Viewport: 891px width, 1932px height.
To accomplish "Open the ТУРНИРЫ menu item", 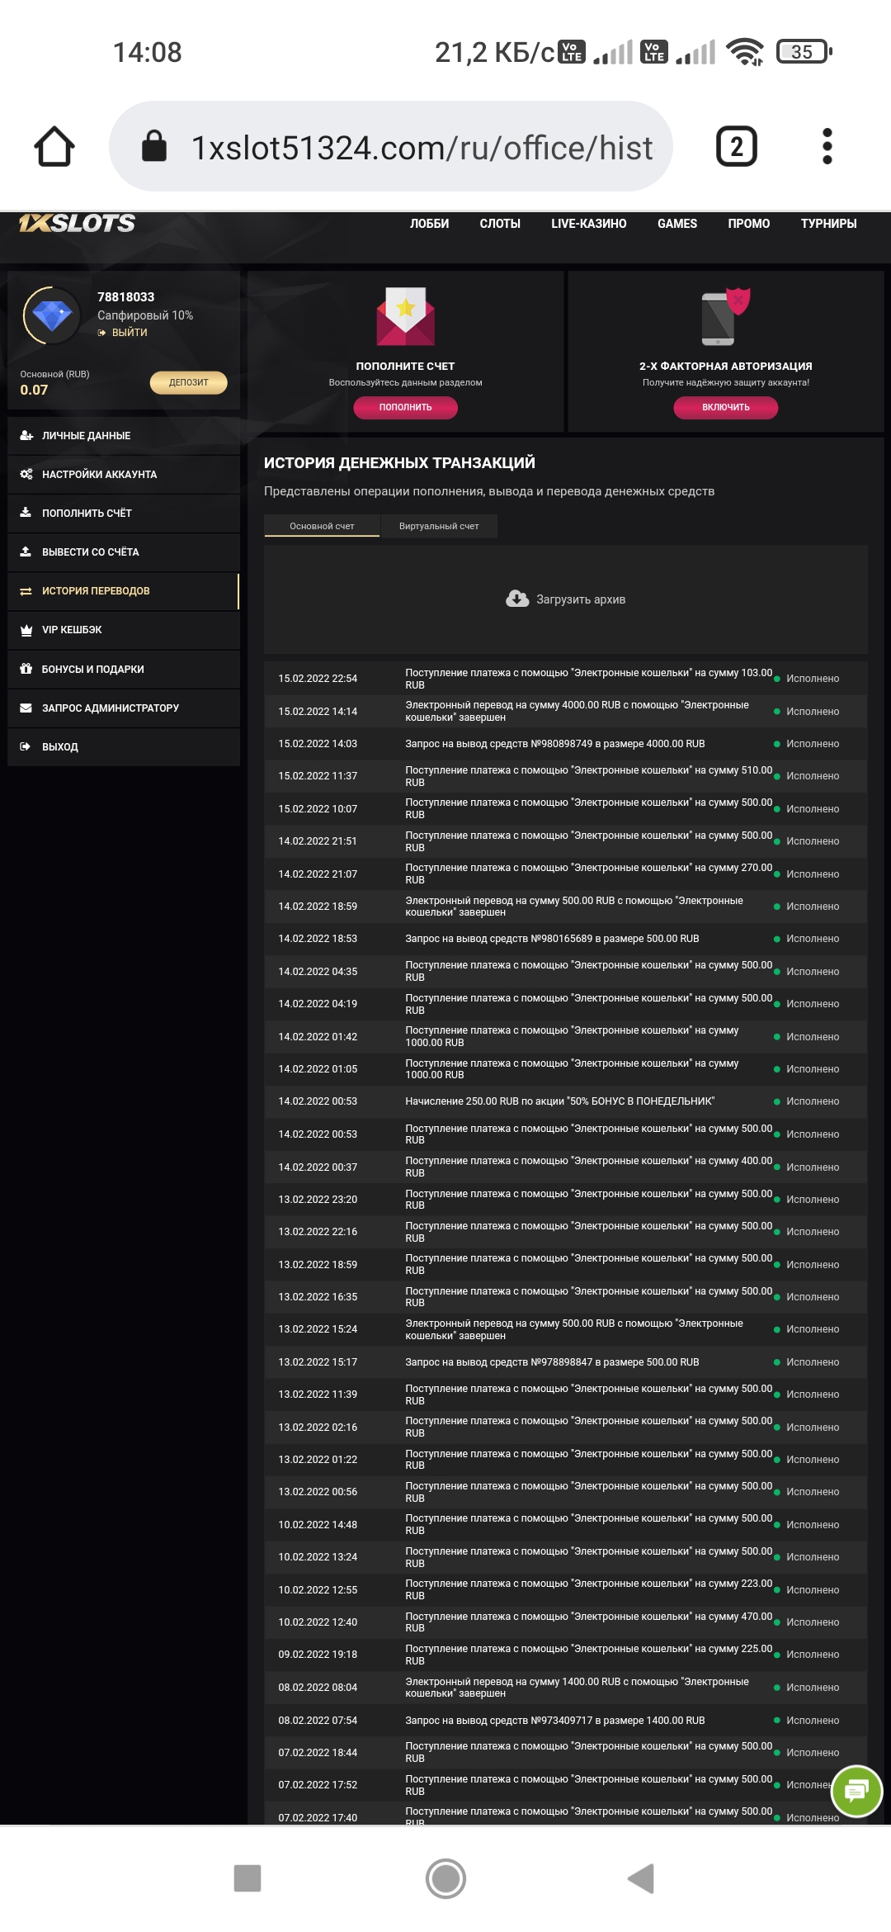I will (828, 224).
